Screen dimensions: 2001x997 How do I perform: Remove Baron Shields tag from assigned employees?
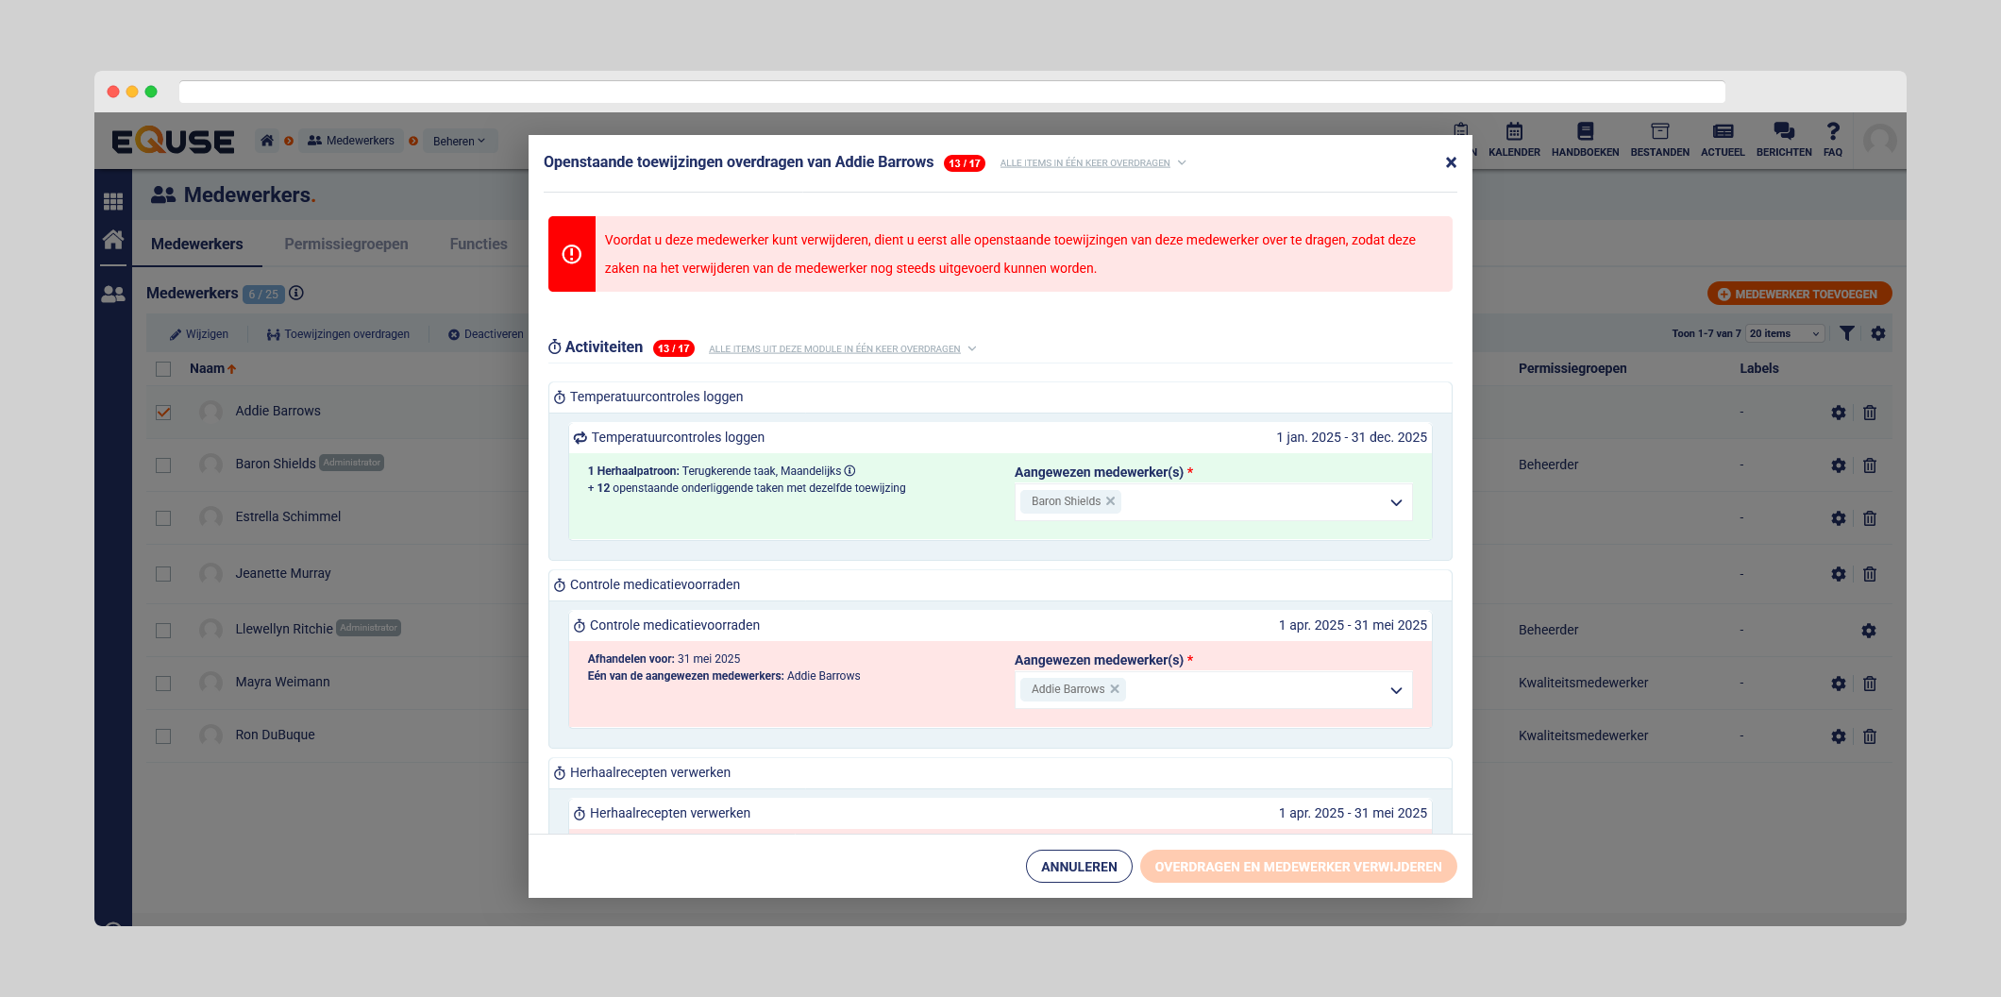pos(1111,501)
